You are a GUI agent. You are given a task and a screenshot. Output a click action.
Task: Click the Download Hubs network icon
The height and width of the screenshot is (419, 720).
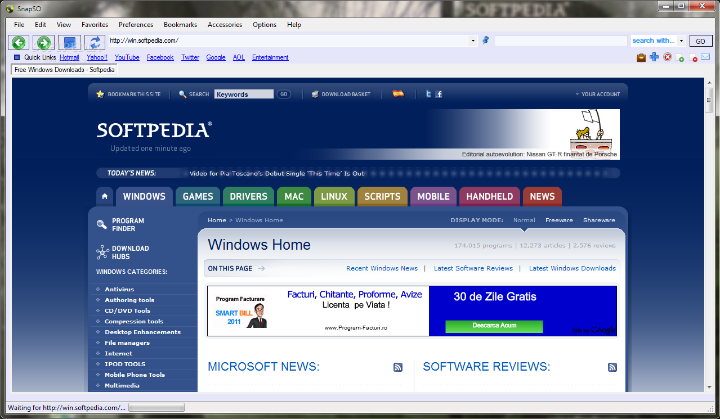pyautogui.click(x=102, y=252)
